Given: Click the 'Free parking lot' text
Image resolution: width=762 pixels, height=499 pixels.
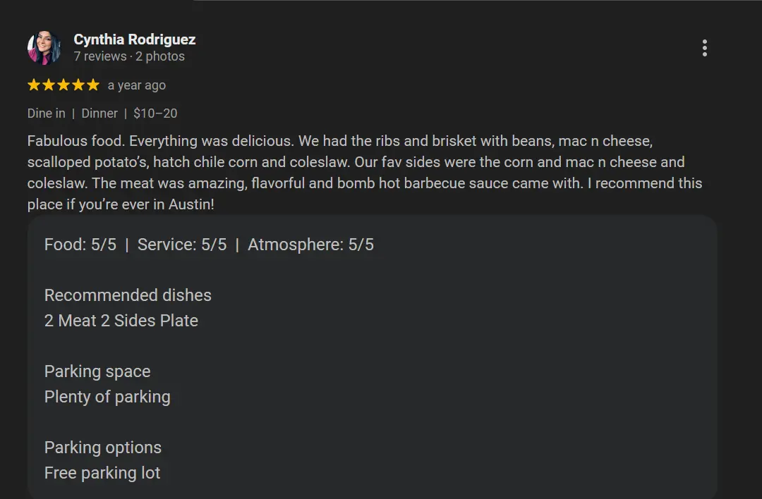Looking at the screenshot, I should [102, 473].
